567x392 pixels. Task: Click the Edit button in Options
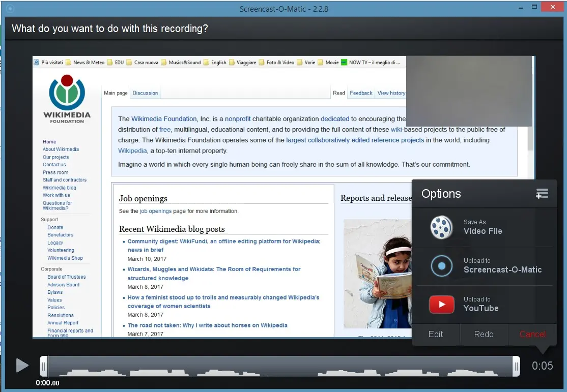tap(436, 334)
